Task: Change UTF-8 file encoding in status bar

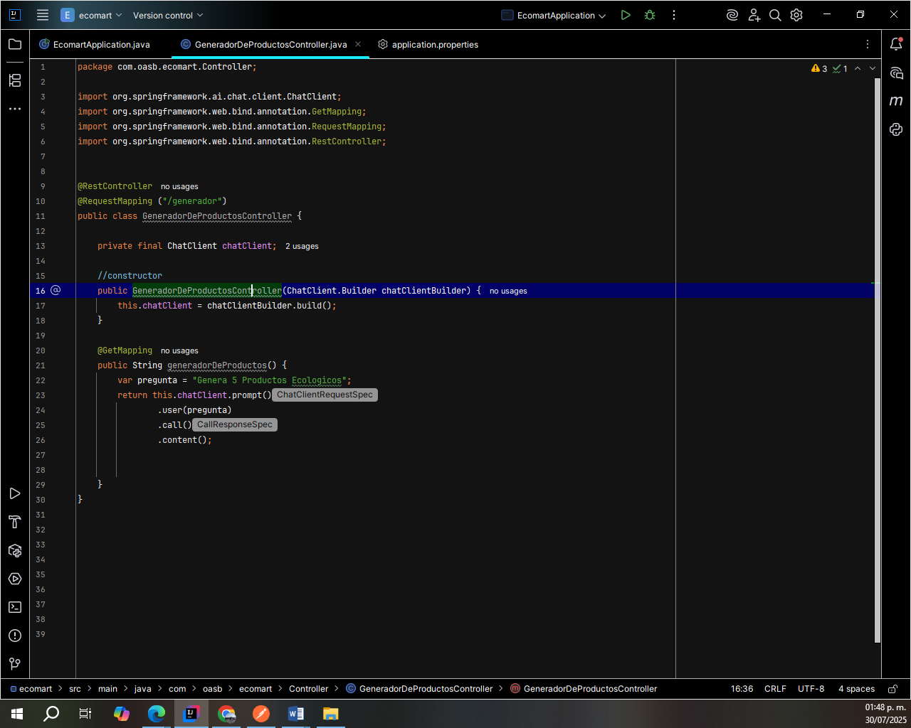Action: (x=811, y=688)
